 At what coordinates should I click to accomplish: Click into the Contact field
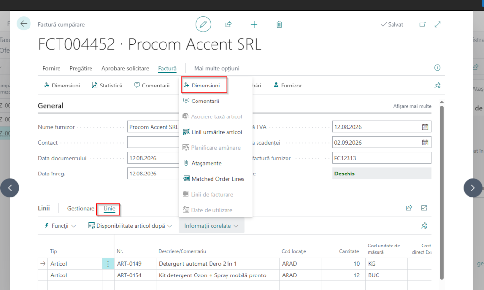(153, 143)
